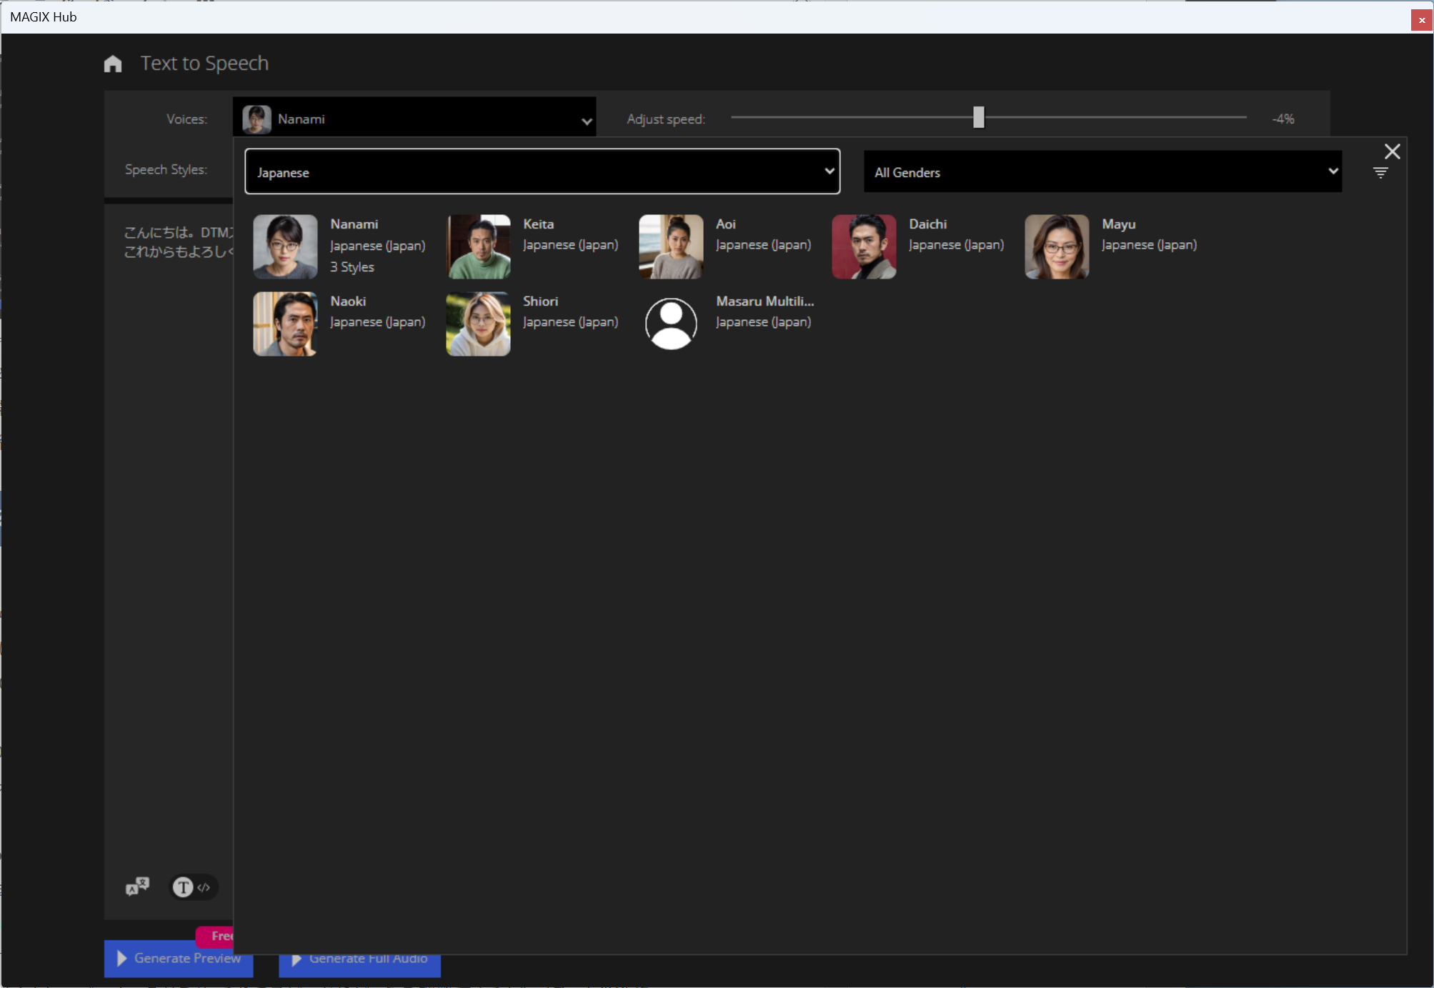The height and width of the screenshot is (988, 1434).
Task: Click the Nanami voice name
Action: [x=354, y=224]
